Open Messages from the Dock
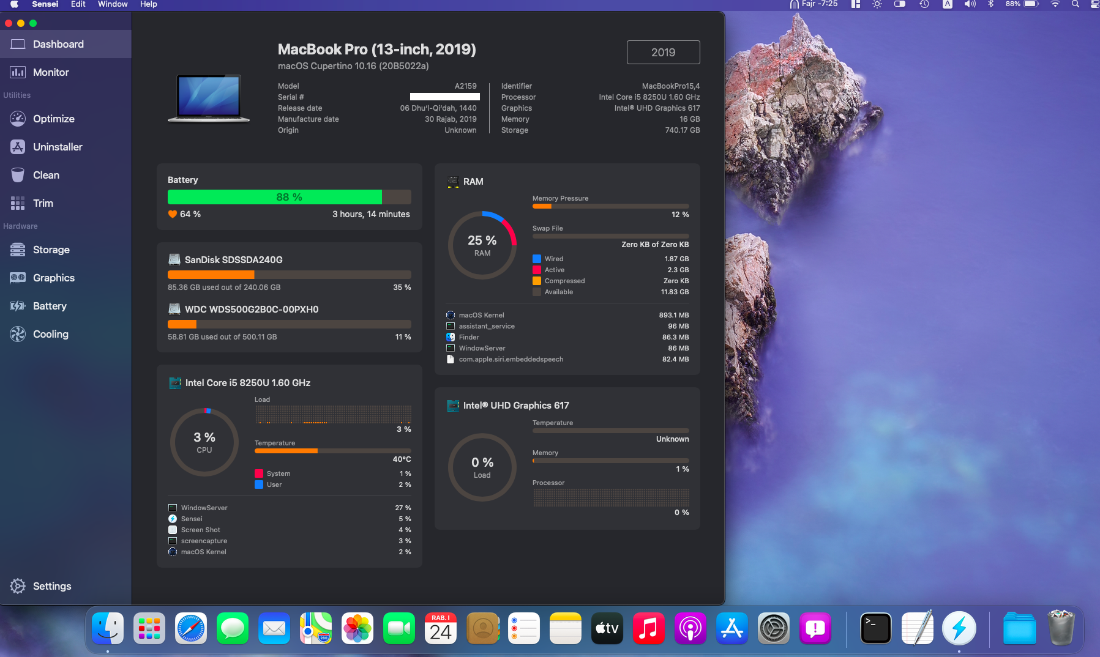Image resolution: width=1100 pixels, height=657 pixels. pos(233,628)
